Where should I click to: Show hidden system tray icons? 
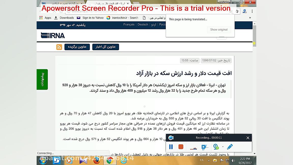209,160
